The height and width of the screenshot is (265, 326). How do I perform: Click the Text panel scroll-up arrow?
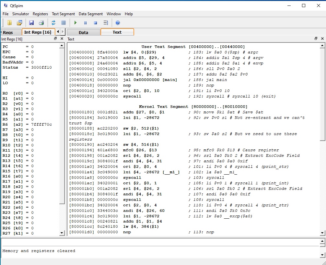[x=322, y=46]
